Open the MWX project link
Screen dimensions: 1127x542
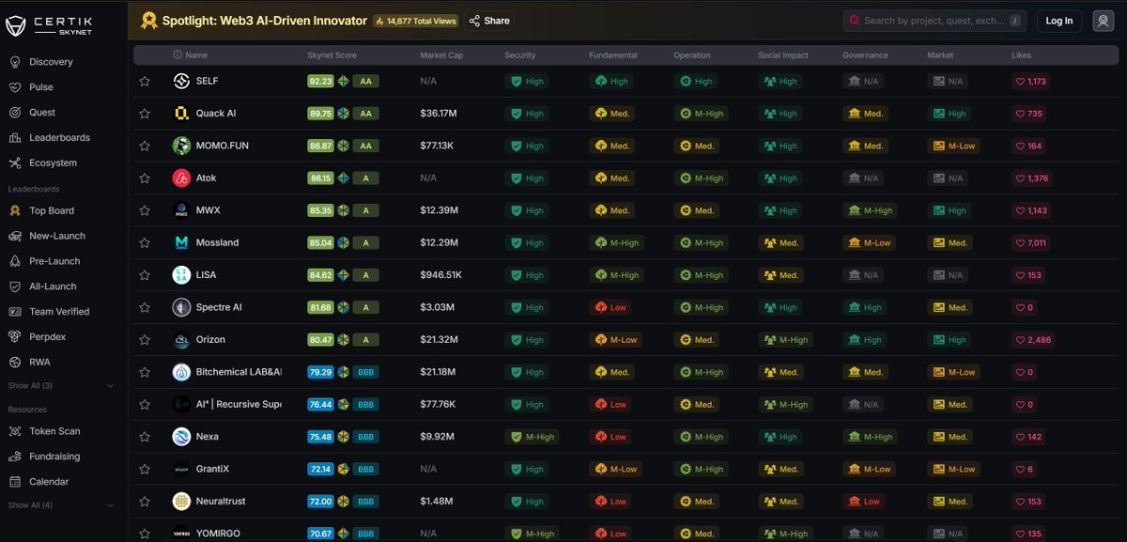coord(208,210)
